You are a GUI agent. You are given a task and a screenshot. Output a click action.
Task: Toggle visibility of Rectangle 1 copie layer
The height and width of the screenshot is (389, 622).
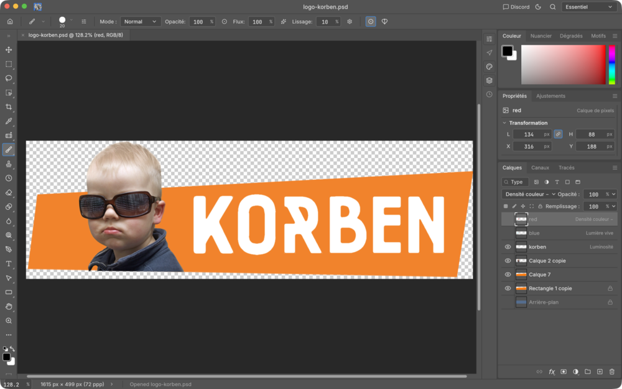pos(508,289)
